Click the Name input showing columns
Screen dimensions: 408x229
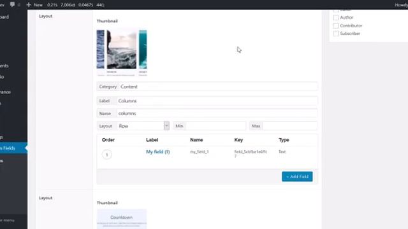217,113
